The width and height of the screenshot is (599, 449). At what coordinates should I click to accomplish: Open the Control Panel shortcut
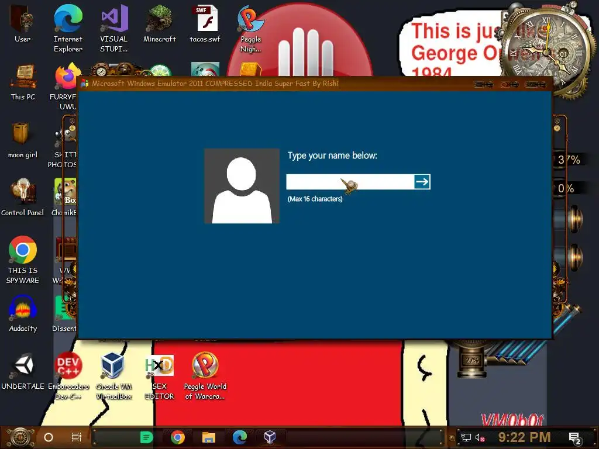tap(23, 198)
